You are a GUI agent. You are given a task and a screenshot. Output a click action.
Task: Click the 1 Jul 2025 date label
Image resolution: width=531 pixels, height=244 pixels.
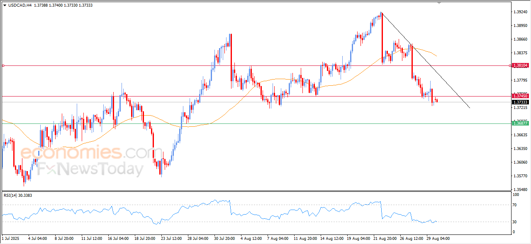[x=10, y=239]
